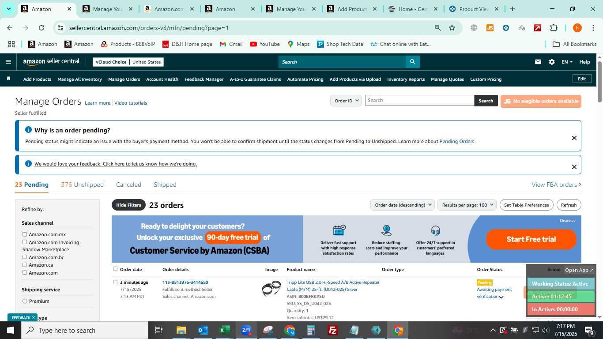This screenshot has width=603, height=339.
Task: Open the Seller Central hamburger menu
Action: click(x=8, y=62)
